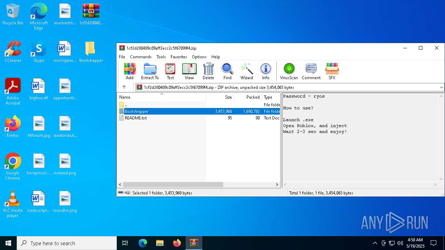Click the Delete trash can toolbar icon
Image resolution: width=445 pixels, height=250 pixels.
click(x=208, y=72)
